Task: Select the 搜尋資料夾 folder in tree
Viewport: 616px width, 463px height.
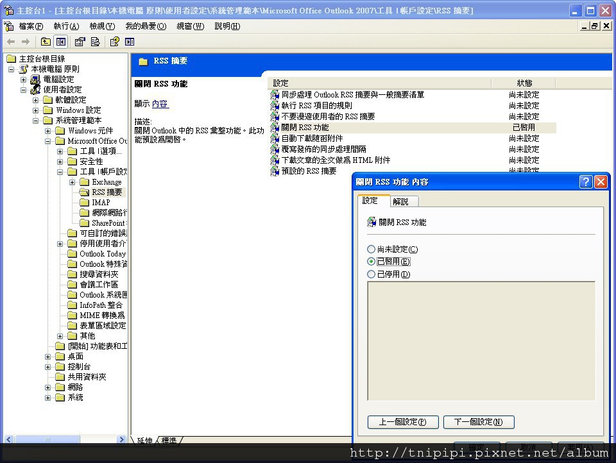Action: 92,274
